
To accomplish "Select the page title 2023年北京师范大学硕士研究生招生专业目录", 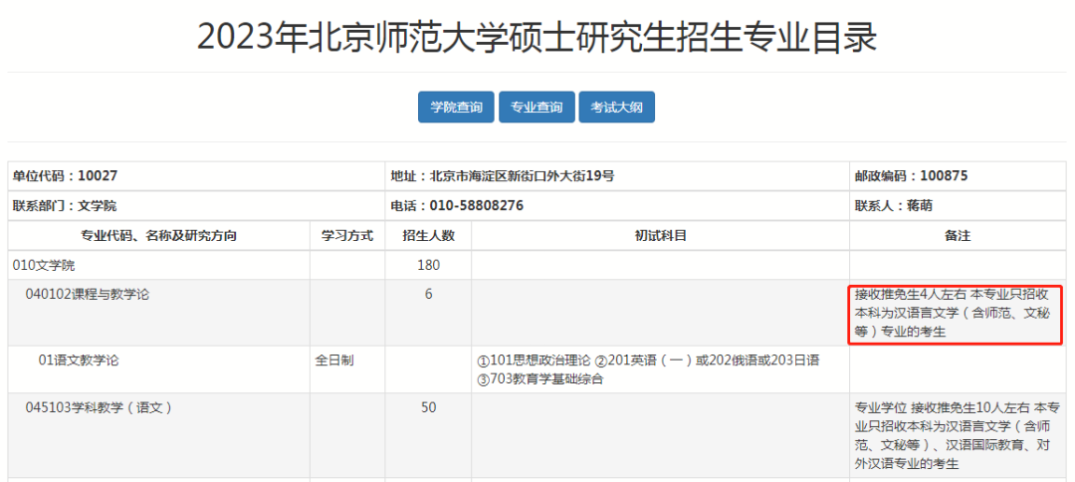I will click(x=537, y=37).
